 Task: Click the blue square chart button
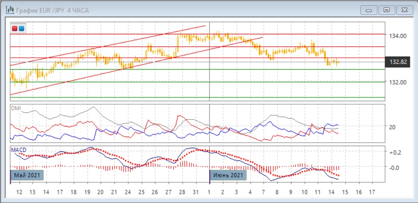point(21,29)
